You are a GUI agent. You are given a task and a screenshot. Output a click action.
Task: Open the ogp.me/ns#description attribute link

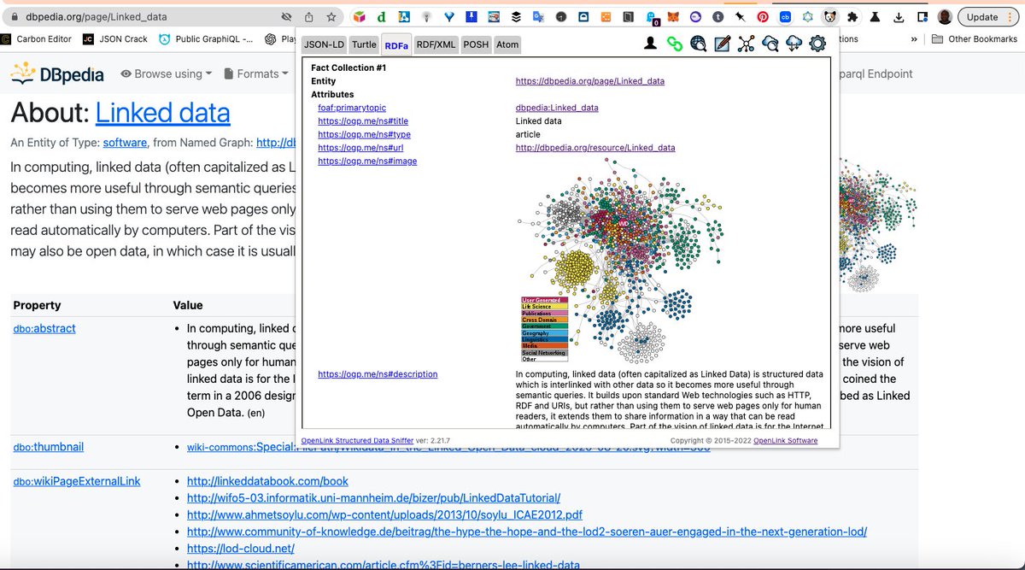[378, 373]
